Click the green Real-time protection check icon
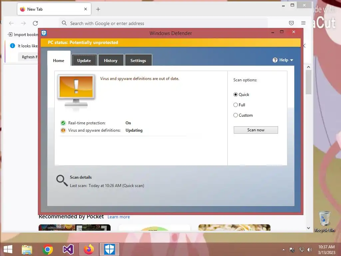Screen dimensions: 341x256 63,123
